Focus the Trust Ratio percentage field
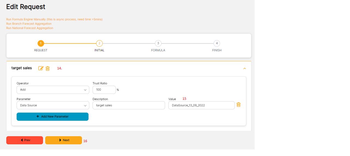Image resolution: width=350 pixels, height=156 pixels. (104, 90)
